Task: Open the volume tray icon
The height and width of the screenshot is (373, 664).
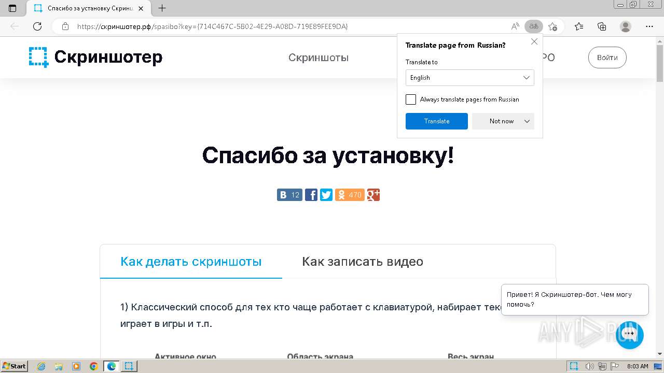Action: point(589,366)
